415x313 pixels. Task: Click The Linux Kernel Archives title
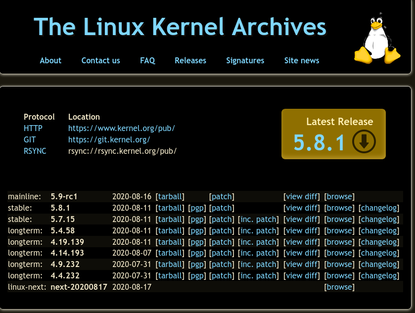[x=180, y=27]
